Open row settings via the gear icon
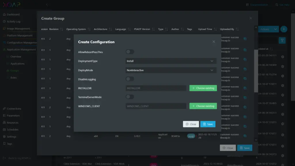Screen dimensions: 295x166 [x=282, y=57]
